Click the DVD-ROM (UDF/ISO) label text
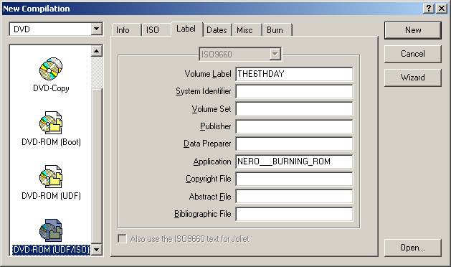This screenshot has height=267, width=451. point(51,250)
